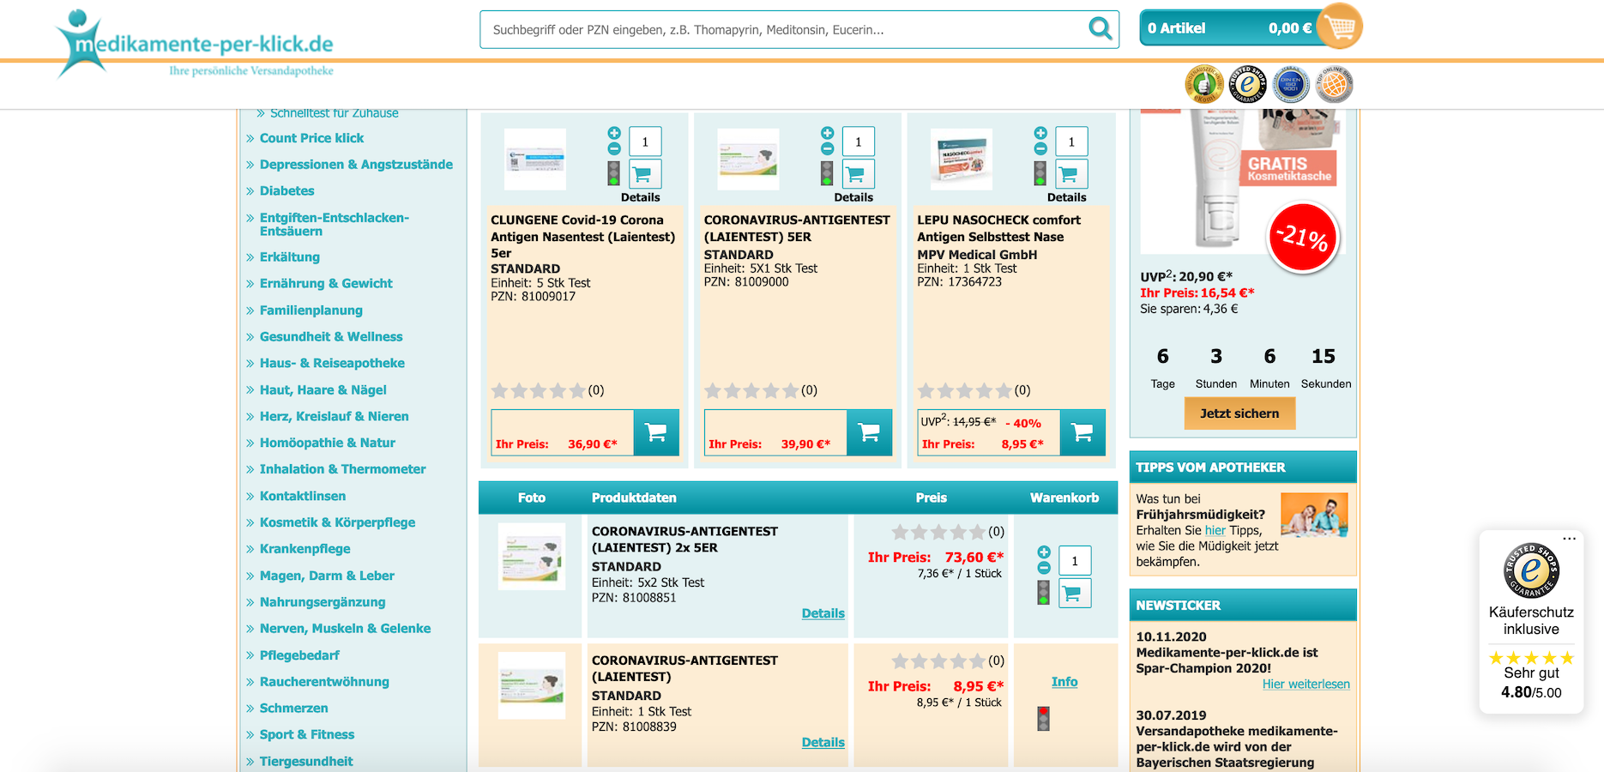The height and width of the screenshot is (772, 1604).
Task: Click the Jetzt sichern button
Action: point(1239,413)
